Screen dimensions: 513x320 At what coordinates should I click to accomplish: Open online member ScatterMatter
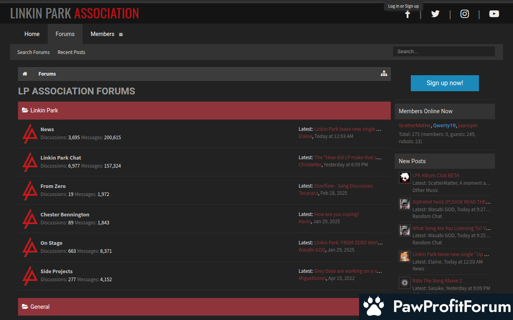(x=414, y=126)
